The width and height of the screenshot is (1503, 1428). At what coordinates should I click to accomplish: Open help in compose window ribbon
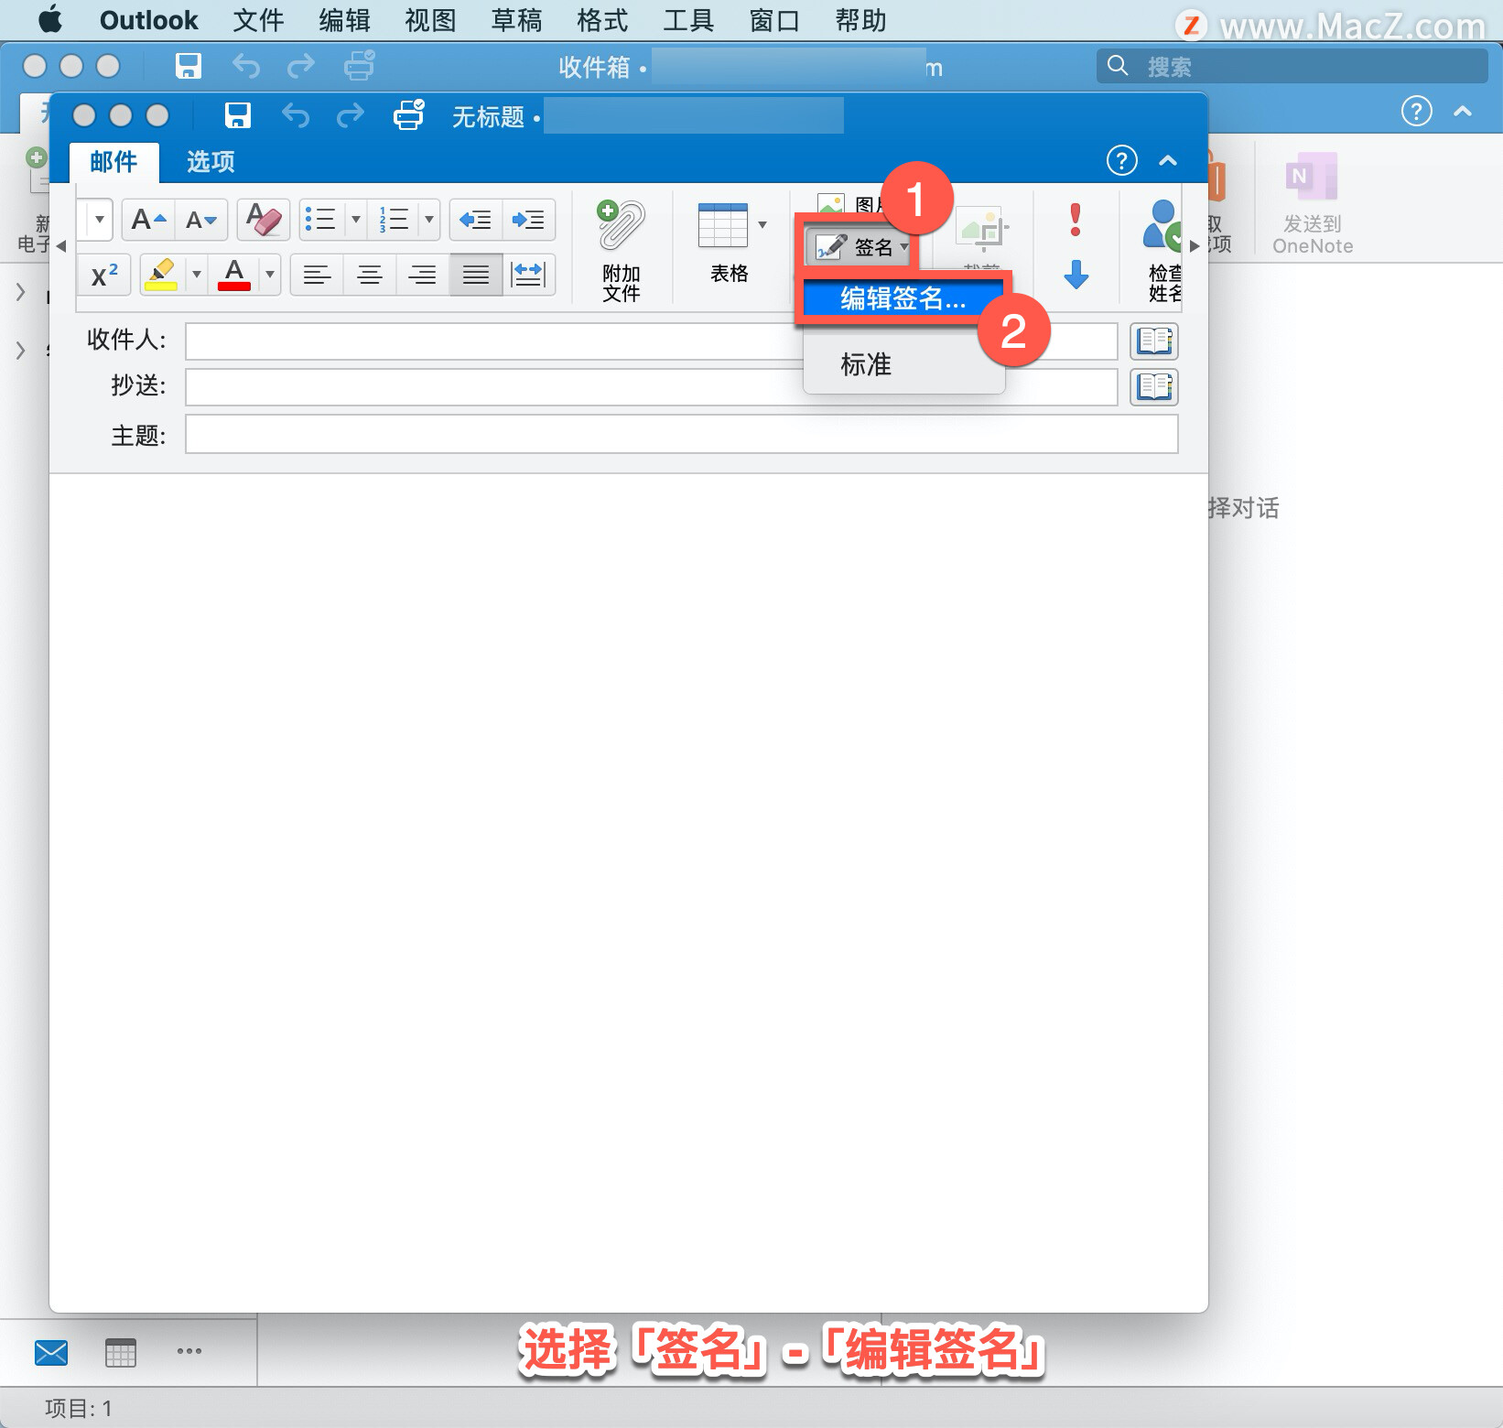(x=1122, y=160)
